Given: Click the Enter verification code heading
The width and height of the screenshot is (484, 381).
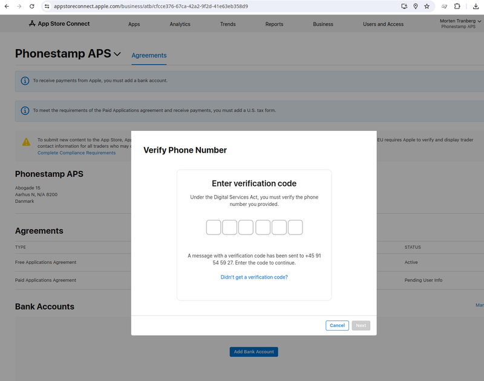Looking at the screenshot, I should pyautogui.click(x=254, y=184).
